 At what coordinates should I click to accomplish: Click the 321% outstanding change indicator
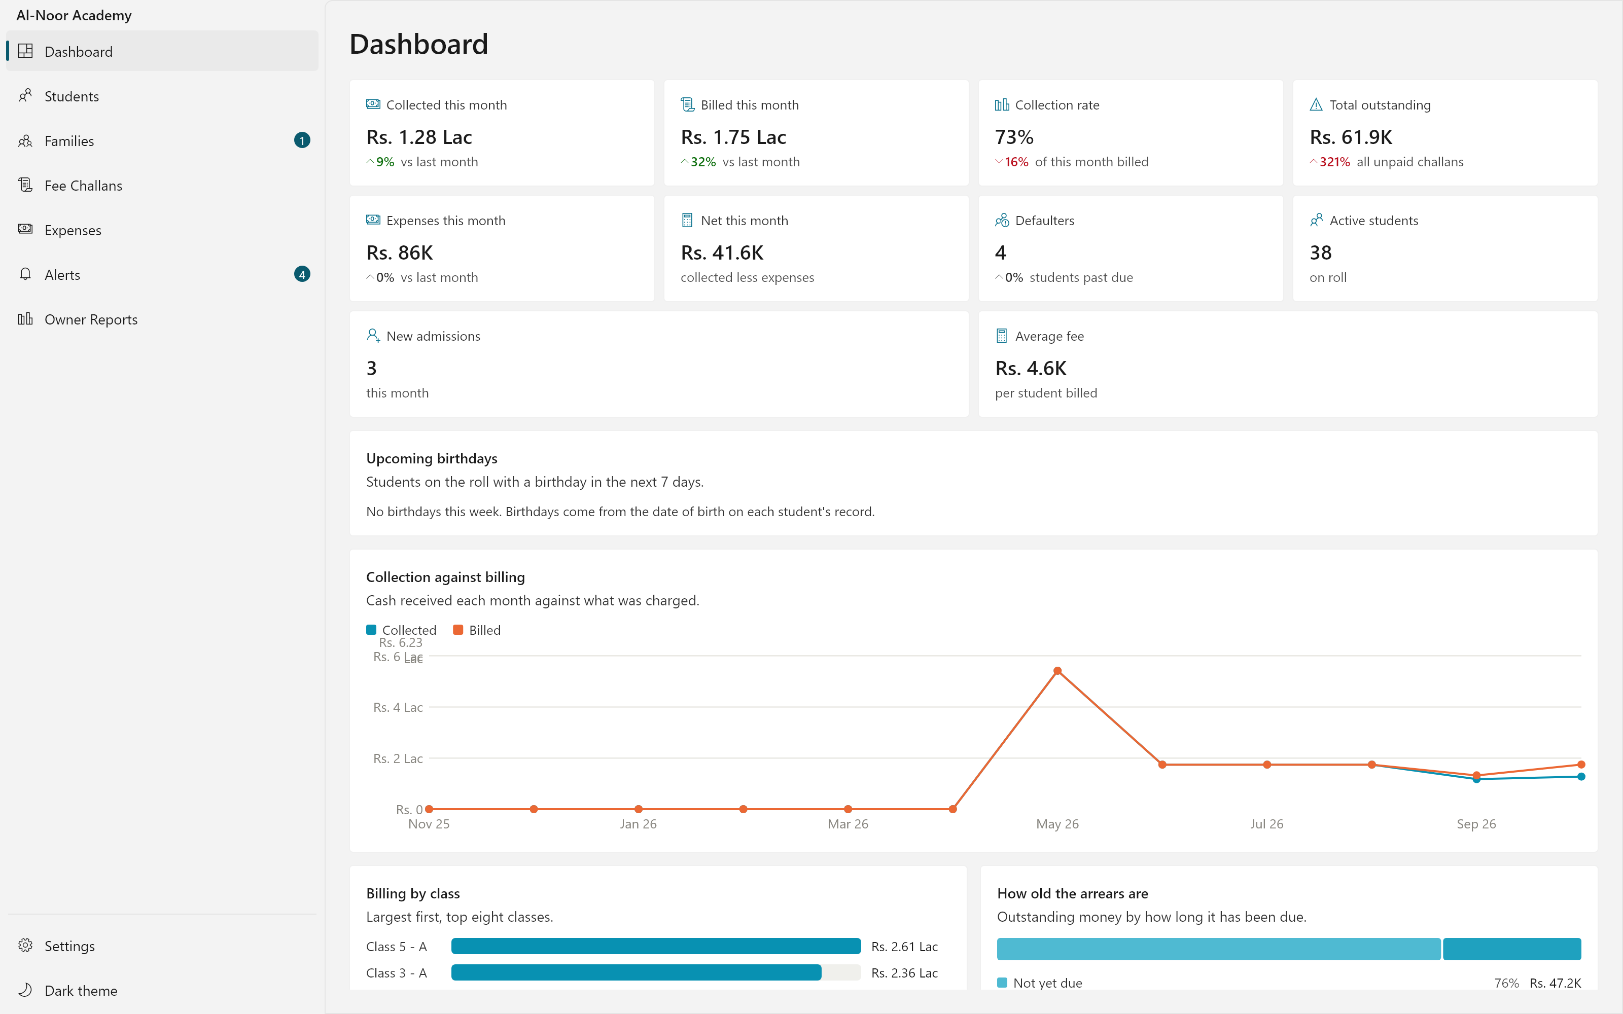point(1330,162)
